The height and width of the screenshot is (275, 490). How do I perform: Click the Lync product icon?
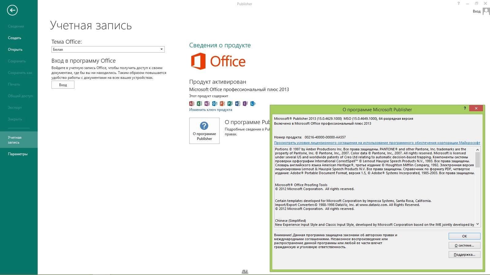point(253,104)
